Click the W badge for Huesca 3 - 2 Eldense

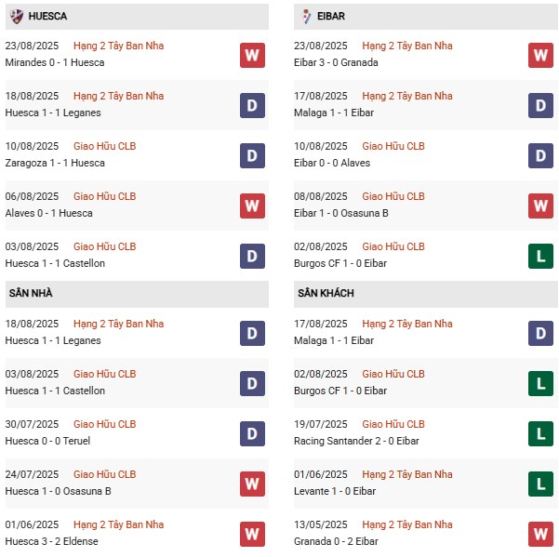251,534
